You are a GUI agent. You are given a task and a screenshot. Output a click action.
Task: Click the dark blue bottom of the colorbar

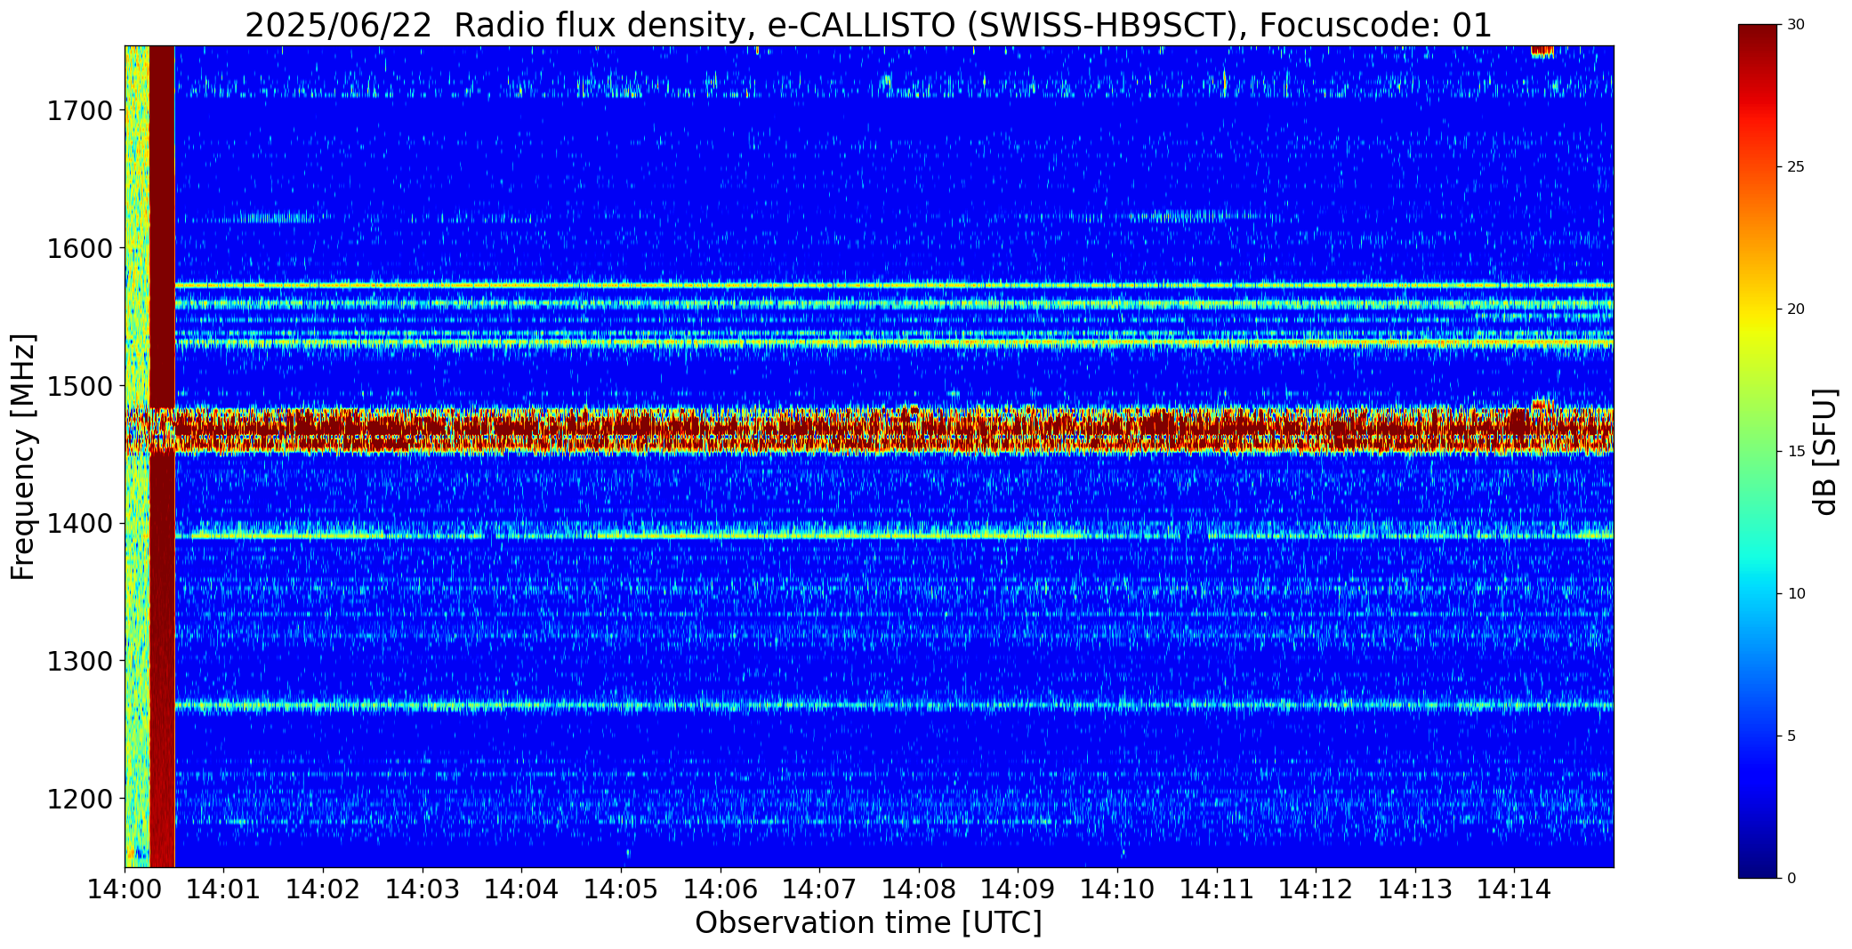pos(1759,863)
